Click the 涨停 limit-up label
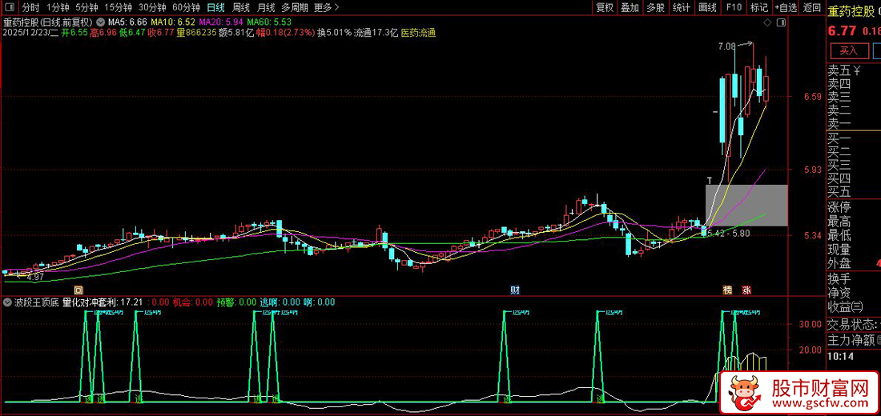Image resolution: width=881 pixels, height=416 pixels. 839,208
